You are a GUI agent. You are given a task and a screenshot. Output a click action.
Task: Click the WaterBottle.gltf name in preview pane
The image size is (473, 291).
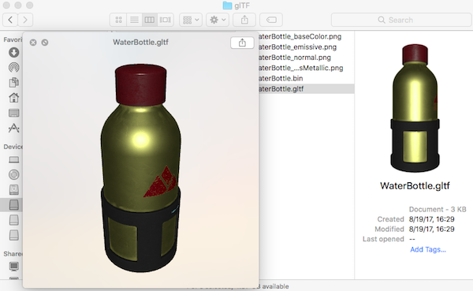415,185
